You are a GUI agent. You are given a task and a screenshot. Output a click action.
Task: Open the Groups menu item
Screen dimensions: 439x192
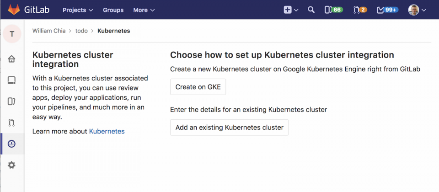click(113, 10)
